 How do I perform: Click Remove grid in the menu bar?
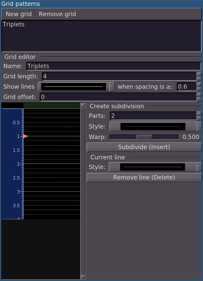[x=57, y=14]
